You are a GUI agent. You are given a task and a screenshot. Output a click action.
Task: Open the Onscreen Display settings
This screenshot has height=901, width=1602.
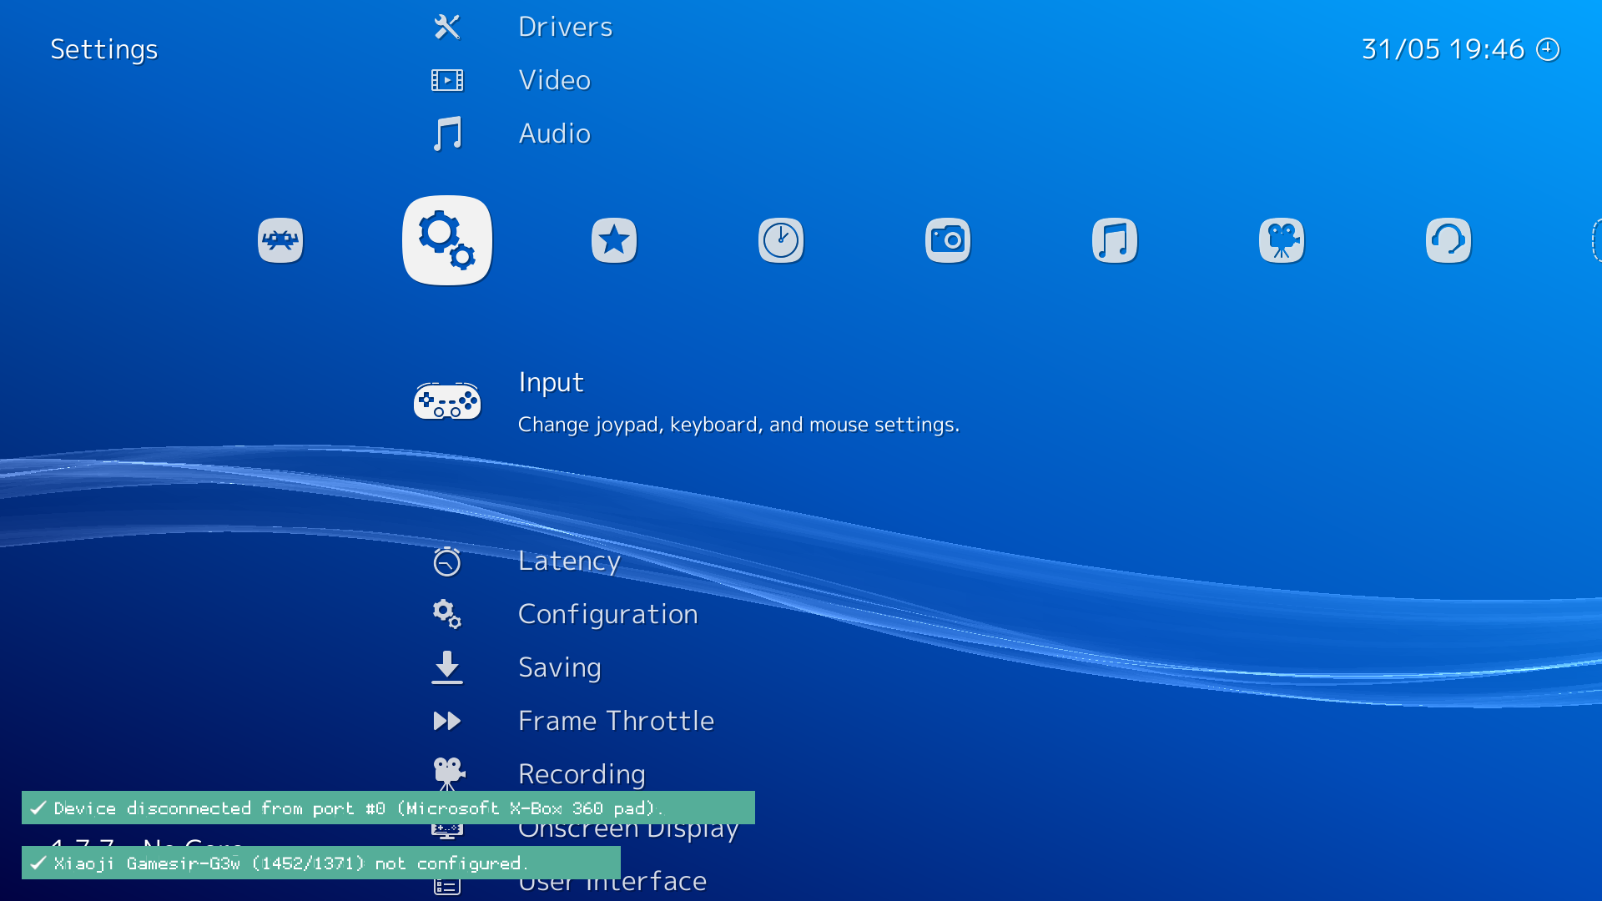point(628,828)
